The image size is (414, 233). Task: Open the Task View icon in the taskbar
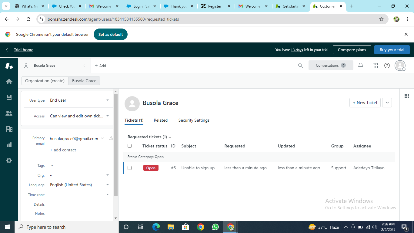pos(141,227)
